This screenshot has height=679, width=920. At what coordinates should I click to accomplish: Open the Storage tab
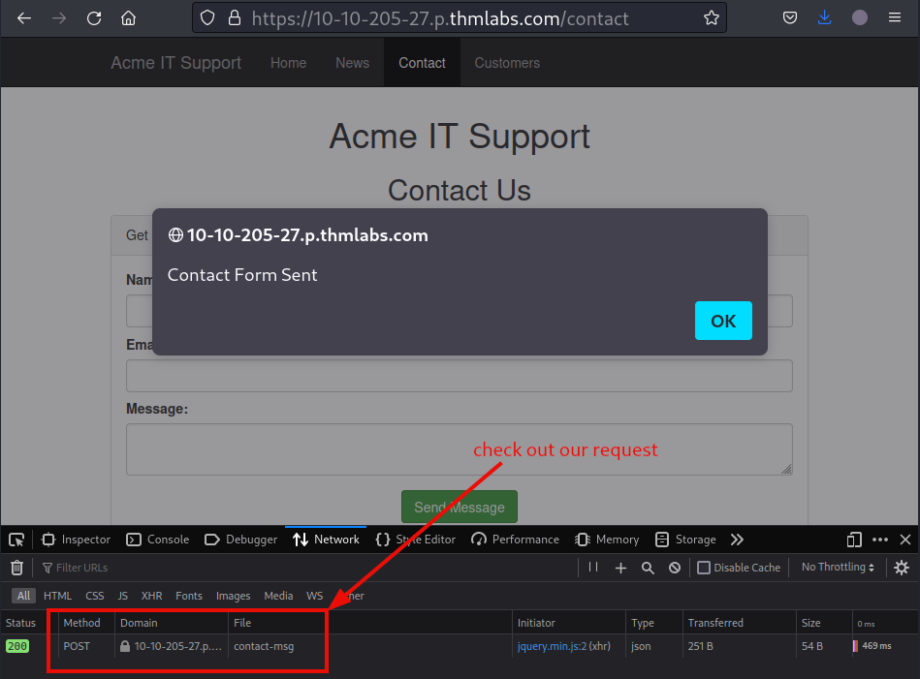point(685,540)
